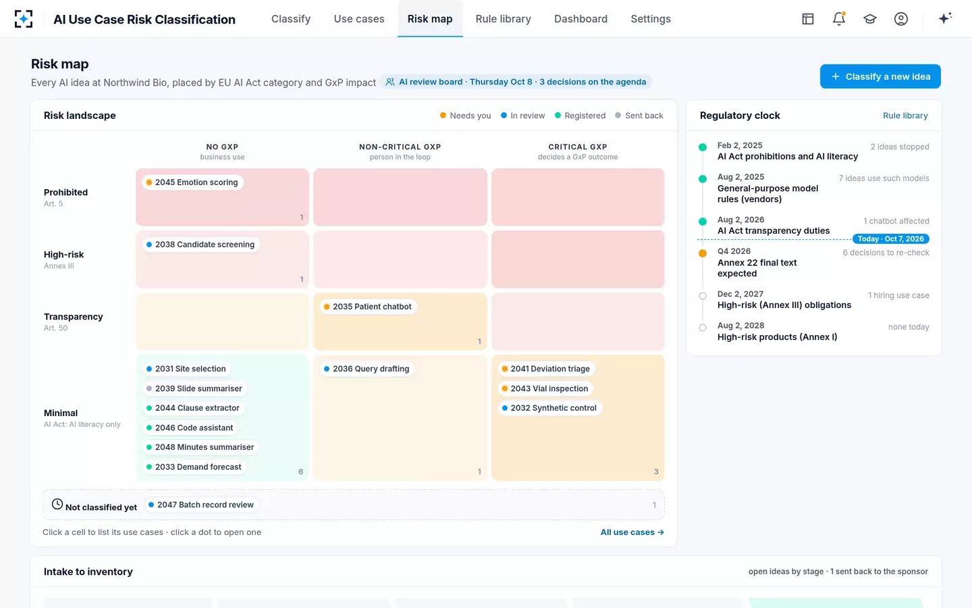Select the High-risk Critical GxP cell
The image size is (972, 608).
(x=578, y=259)
